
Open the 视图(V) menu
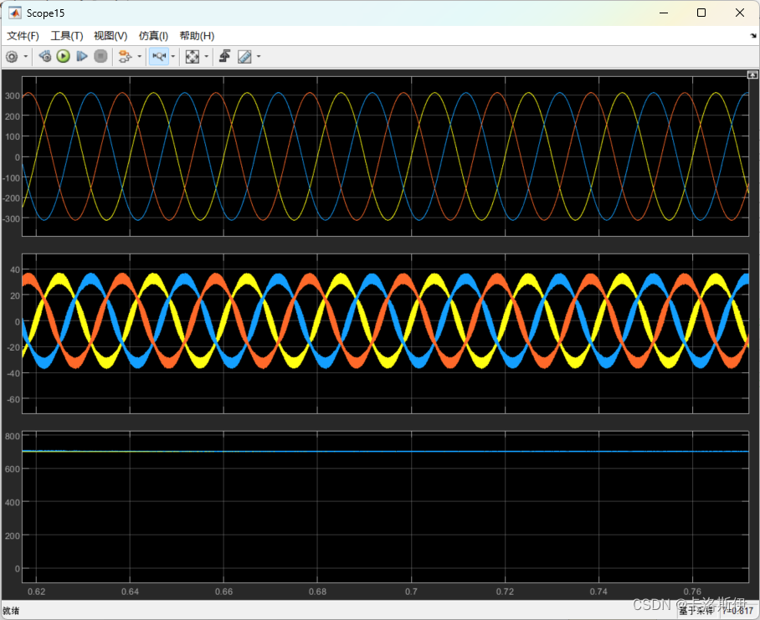click(x=110, y=36)
